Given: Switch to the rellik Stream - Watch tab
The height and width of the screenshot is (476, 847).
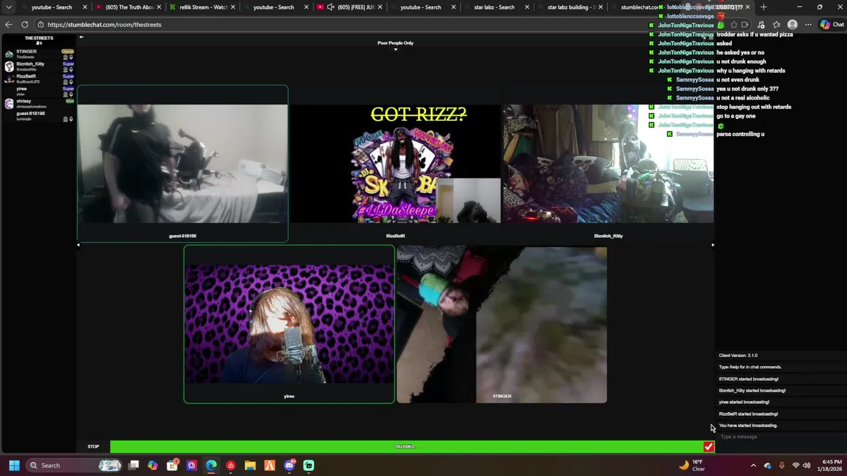Looking at the screenshot, I should click(x=202, y=7).
